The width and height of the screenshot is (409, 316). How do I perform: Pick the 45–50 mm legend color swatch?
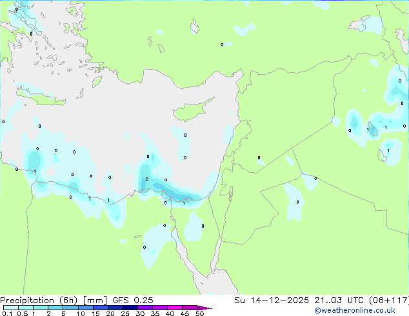[x=190, y=308]
